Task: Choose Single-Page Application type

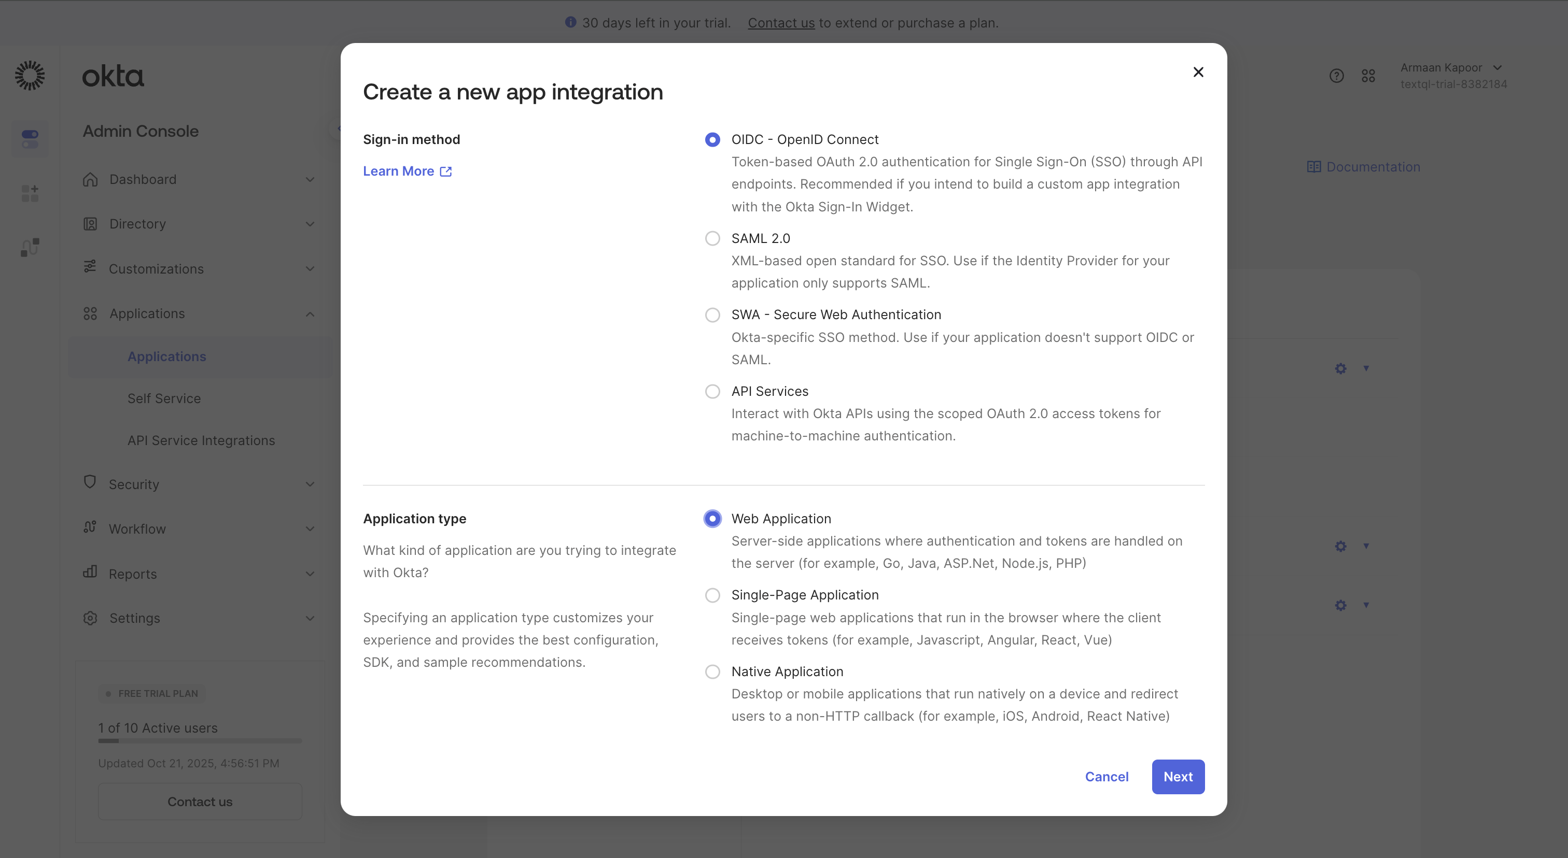Action: pyautogui.click(x=712, y=595)
